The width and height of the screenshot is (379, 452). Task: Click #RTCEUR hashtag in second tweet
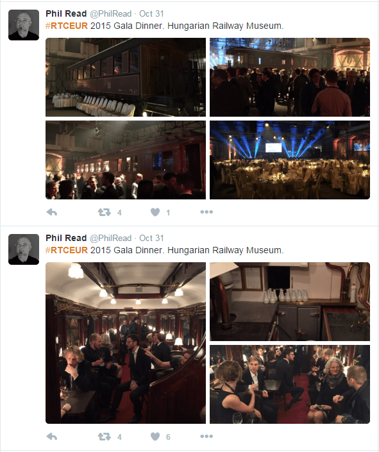click(x=67, y=250)
